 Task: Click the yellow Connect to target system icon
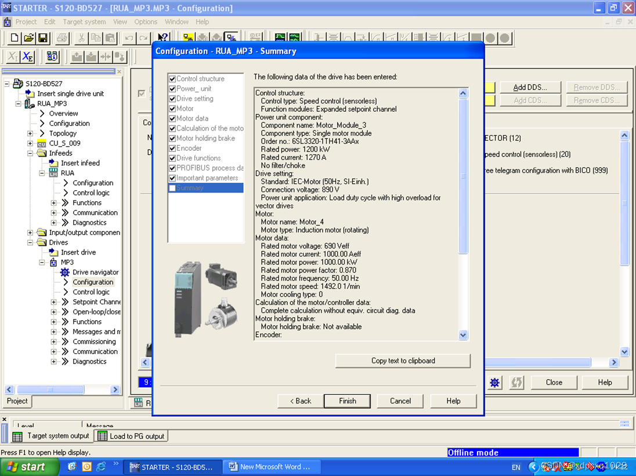click(188, 38)
